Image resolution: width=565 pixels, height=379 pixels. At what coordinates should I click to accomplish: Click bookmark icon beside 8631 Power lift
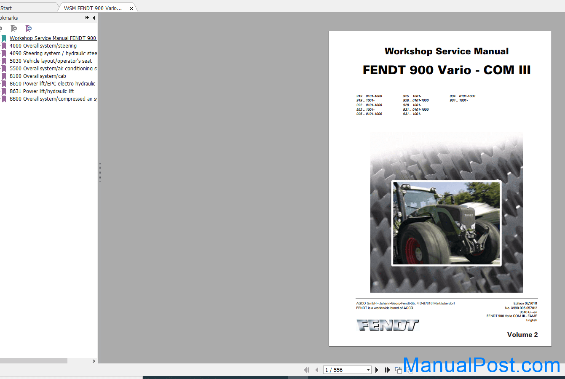(x=4, y=91)
